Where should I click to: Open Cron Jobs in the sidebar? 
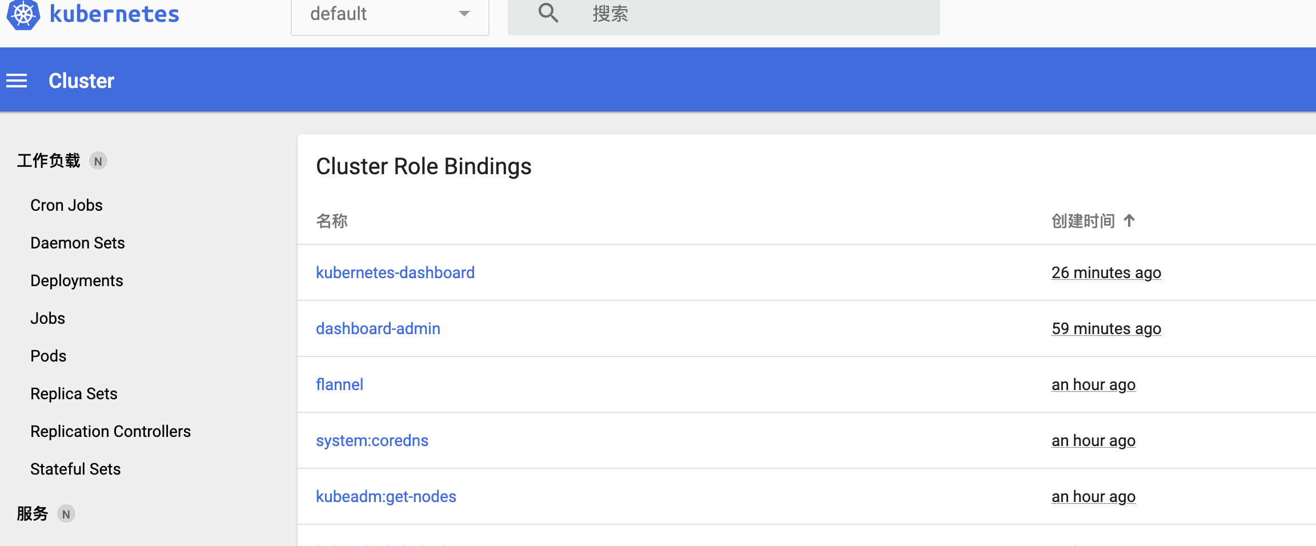(x=66, y=205)
